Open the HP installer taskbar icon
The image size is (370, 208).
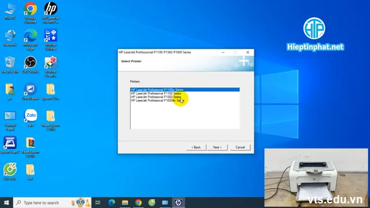click(x=179, y=203)
